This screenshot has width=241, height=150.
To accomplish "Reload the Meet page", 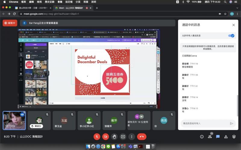I will click(14, 14).
